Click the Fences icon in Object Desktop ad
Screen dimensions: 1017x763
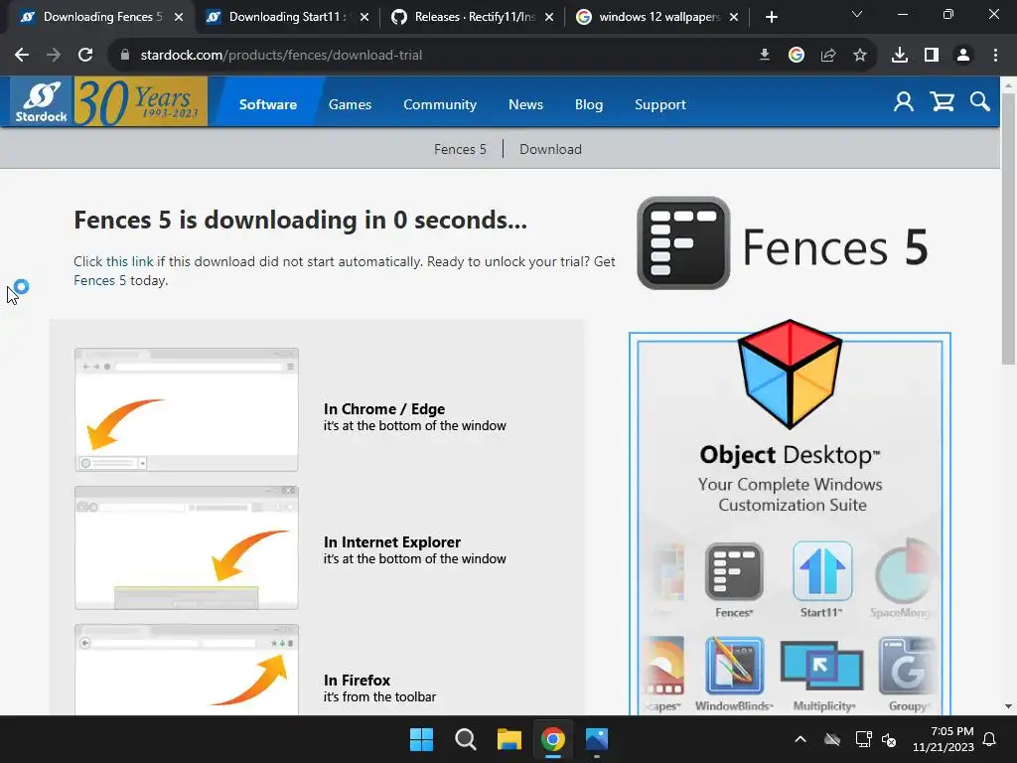pos(734,571)
